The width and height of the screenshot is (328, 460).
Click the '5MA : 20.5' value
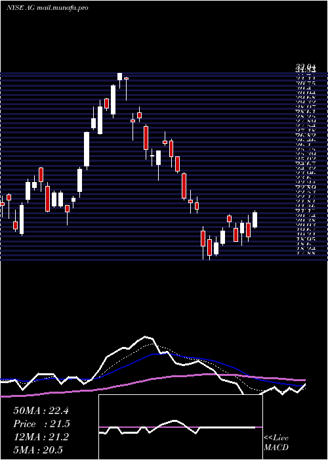pyautogui.click(x=38, y=449)
